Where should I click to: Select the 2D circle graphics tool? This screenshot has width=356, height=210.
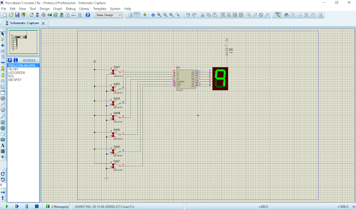[x=3, y=128]
